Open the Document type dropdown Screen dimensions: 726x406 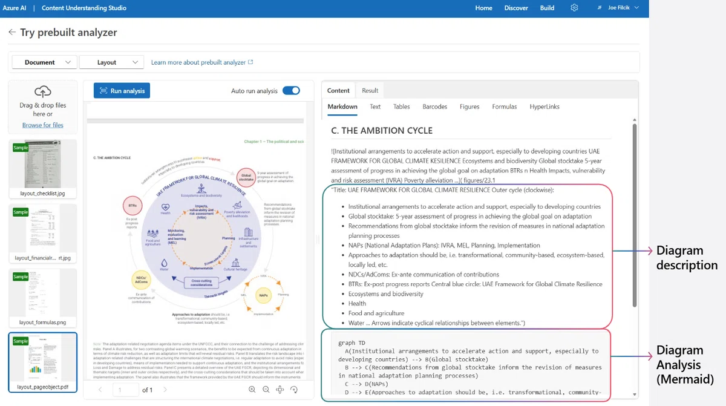tap(45, 62)
